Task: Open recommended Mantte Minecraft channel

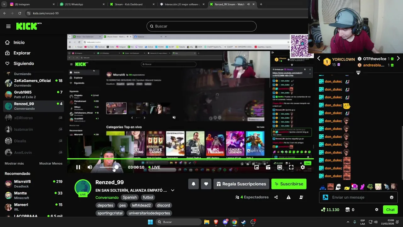Action: 33,195
